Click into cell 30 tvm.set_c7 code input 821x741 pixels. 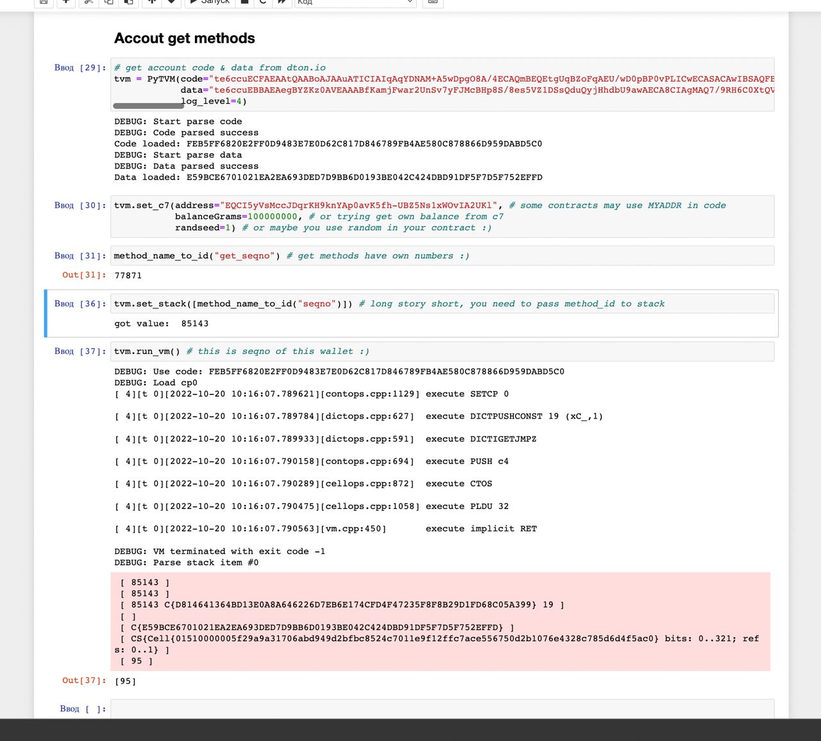coord(443,217)
